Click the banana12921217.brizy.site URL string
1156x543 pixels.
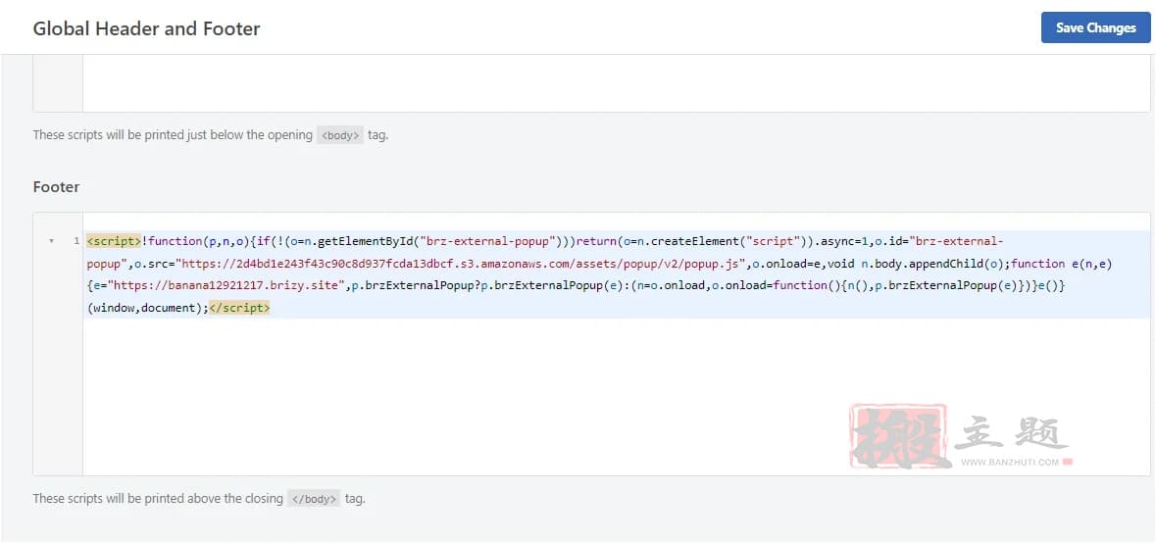(227, 286)
